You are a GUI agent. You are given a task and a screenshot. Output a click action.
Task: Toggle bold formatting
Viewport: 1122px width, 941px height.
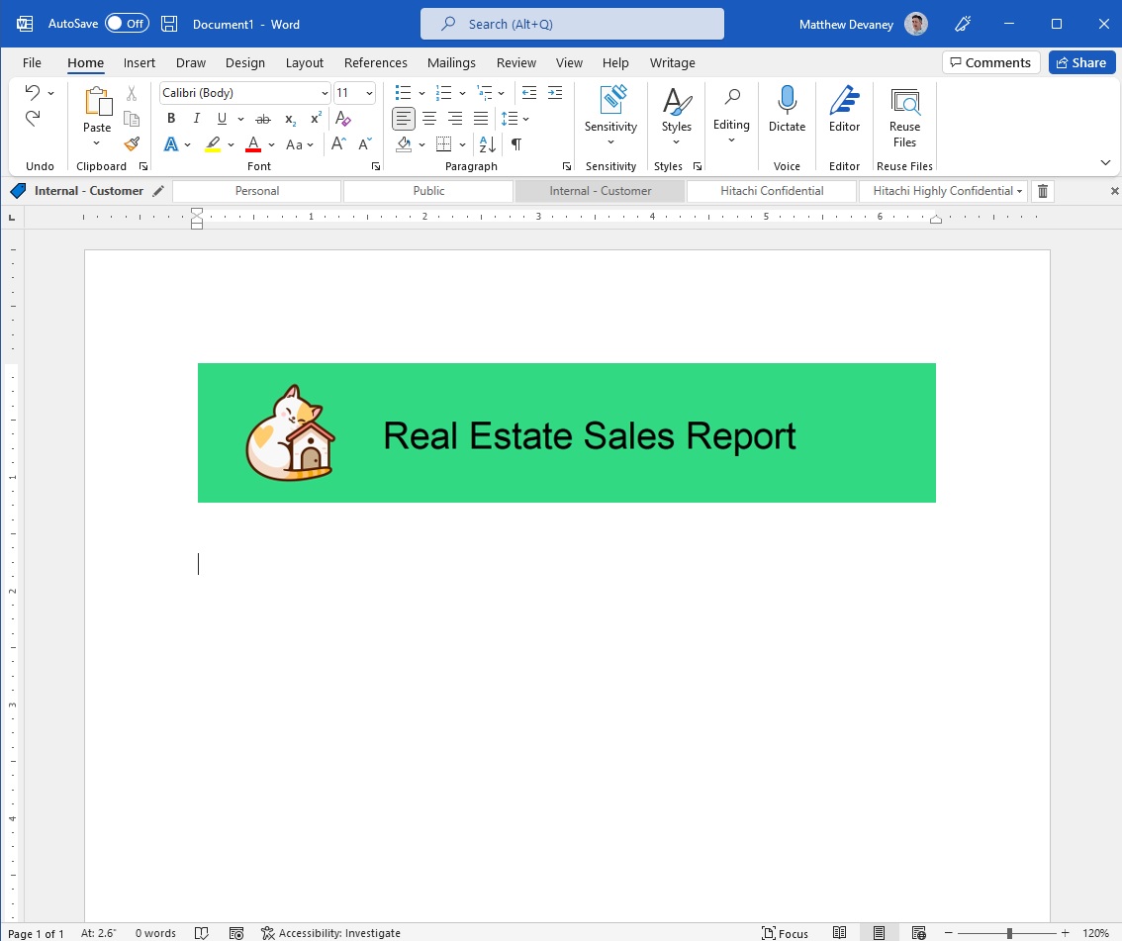171,118
